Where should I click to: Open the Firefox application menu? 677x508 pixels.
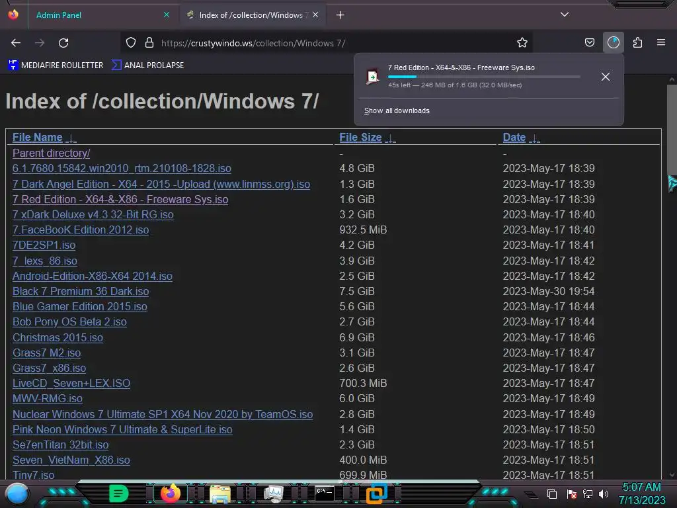point(661,43)
